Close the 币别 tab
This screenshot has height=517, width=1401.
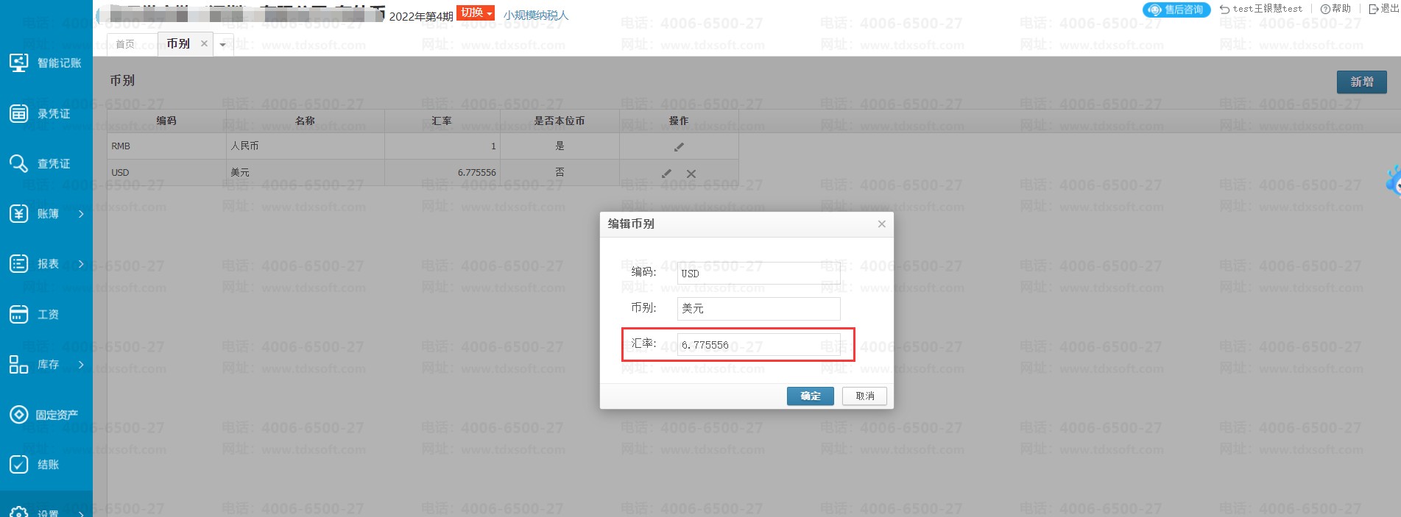tap(204, 44)
